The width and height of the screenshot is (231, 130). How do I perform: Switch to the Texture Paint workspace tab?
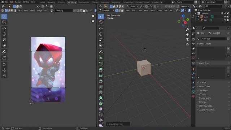coord(84,3)
